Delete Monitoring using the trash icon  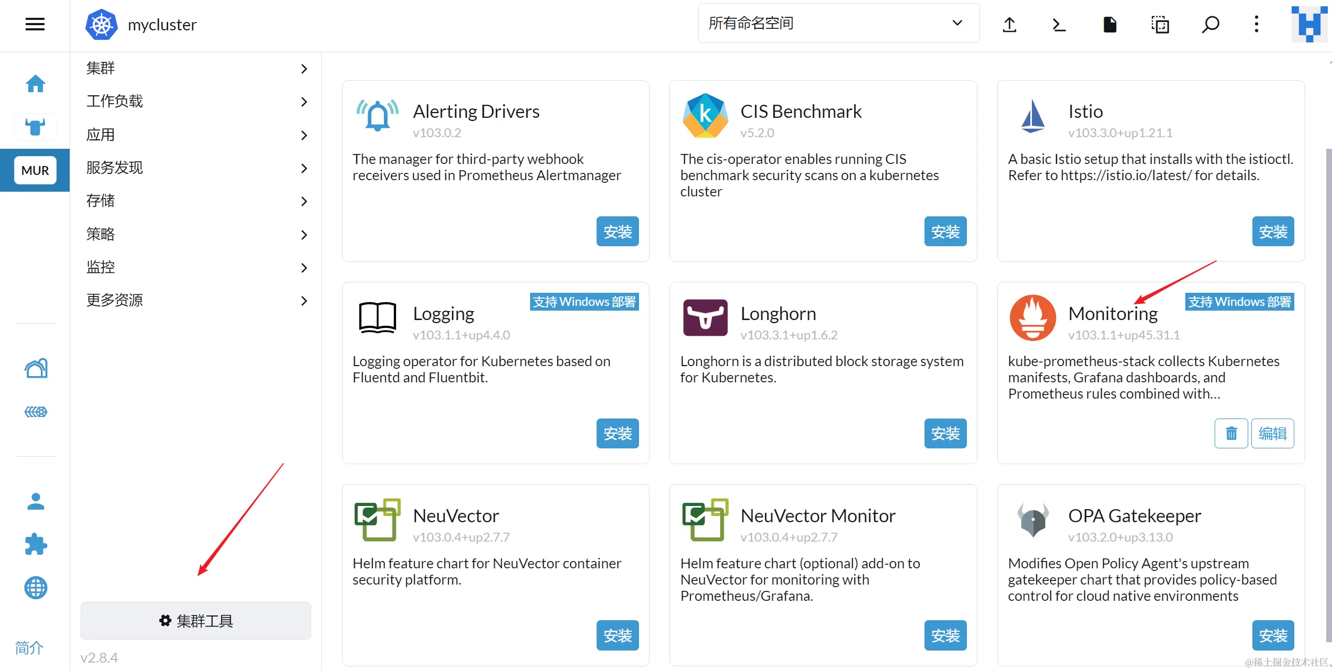click(x=1231, y=433)
